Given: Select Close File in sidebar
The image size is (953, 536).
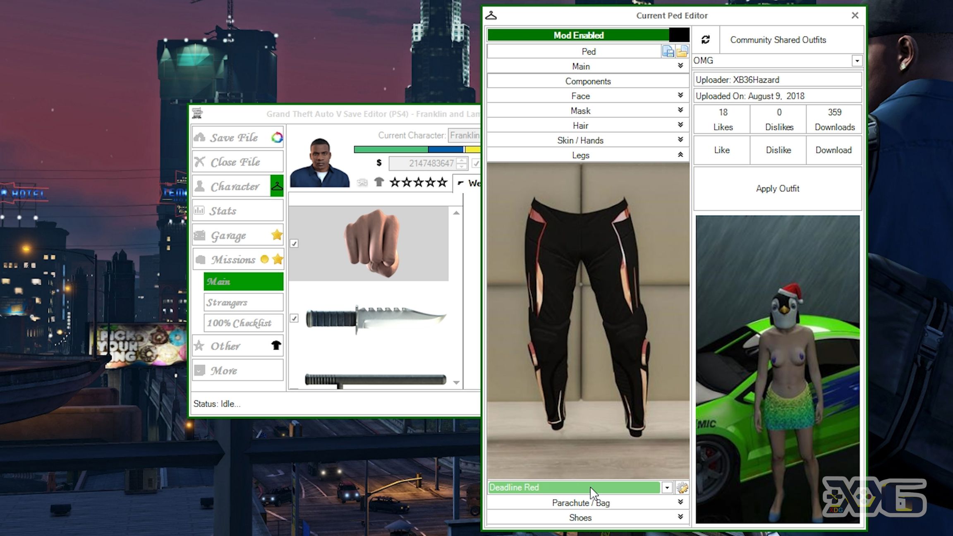Looking at the screenshot, I should [238, 162].
